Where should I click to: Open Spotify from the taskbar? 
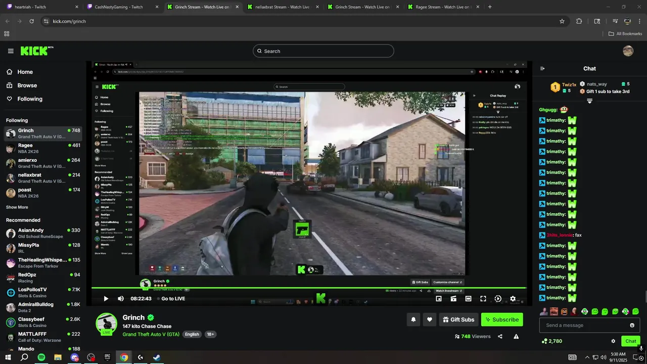coord(41,357)
